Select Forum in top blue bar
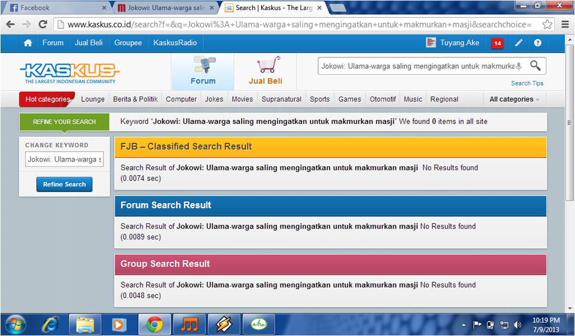 click(53, 43)
